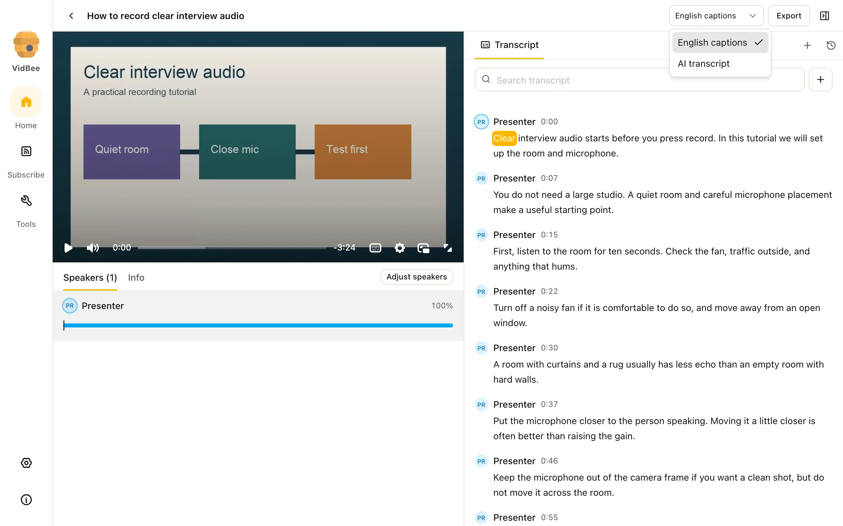Open the Subscribe feed icon
This screenshot has height=526, width=843.
[x=26, y=151]
